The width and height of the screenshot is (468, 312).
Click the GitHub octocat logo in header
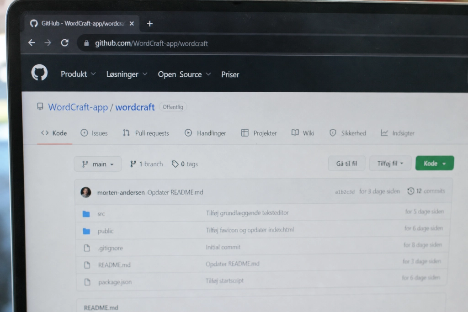pyautogui.click(x=39, y=72)
